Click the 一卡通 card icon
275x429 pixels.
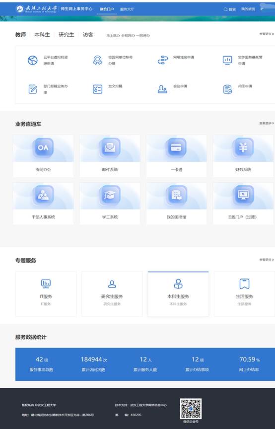177,148
